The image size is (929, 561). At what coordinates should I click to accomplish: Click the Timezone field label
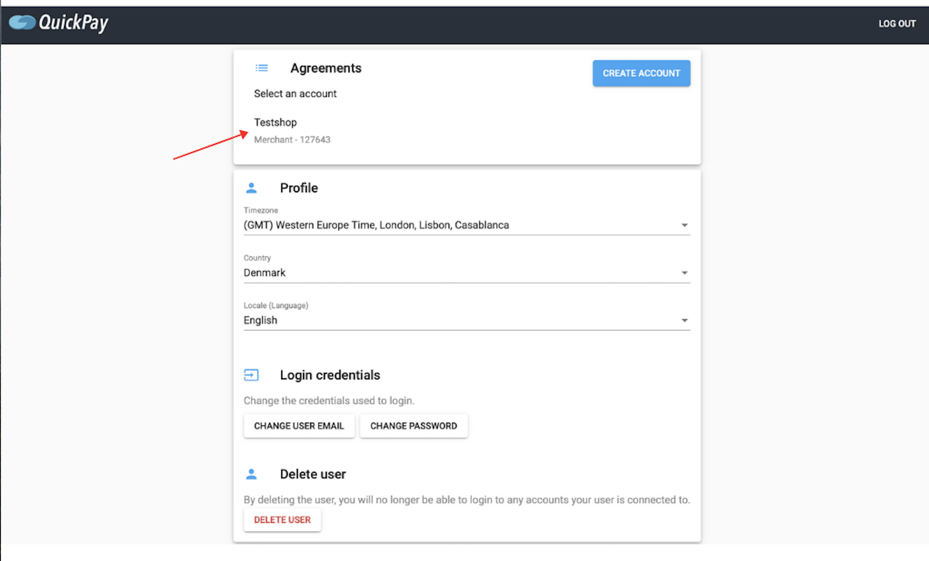tap(261, 210)
